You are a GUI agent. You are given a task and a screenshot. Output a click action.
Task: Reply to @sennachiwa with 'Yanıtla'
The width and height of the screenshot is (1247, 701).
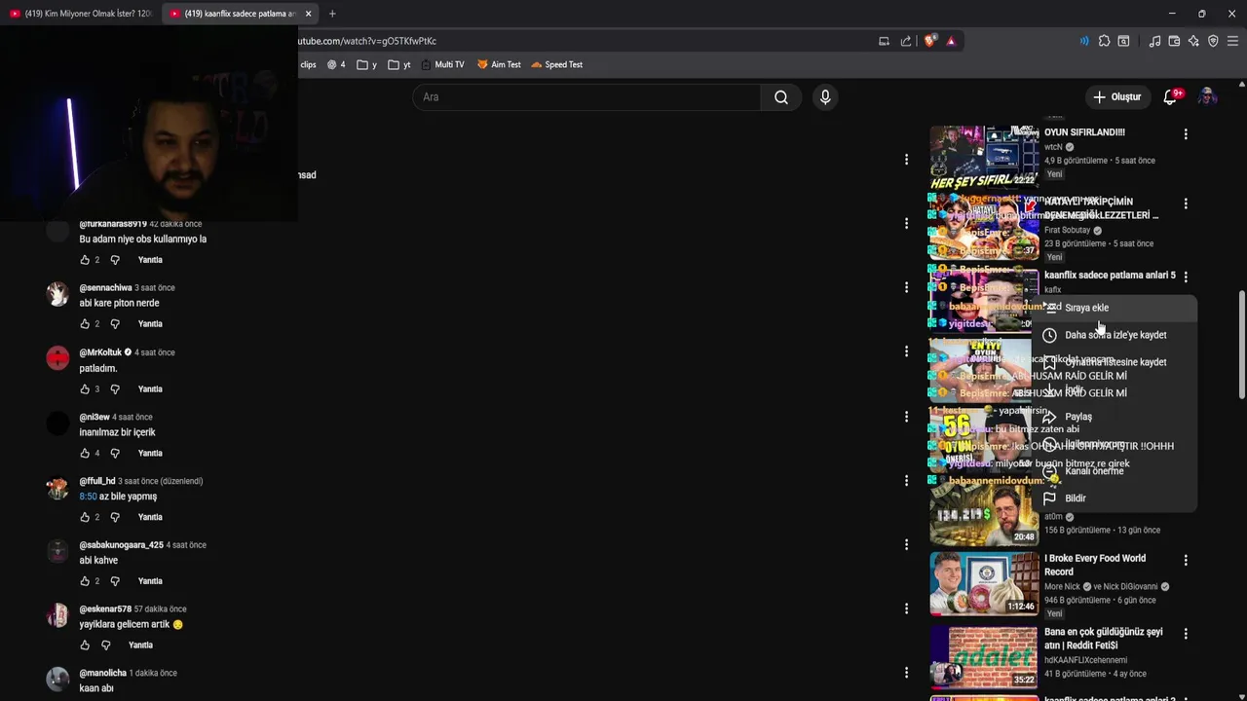tap(150, 323)
